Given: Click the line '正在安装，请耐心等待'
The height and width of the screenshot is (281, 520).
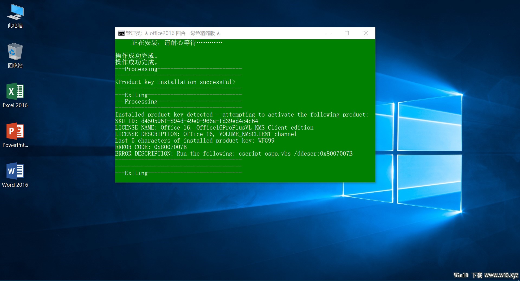Looking at the screenshot, I should 177,43.
